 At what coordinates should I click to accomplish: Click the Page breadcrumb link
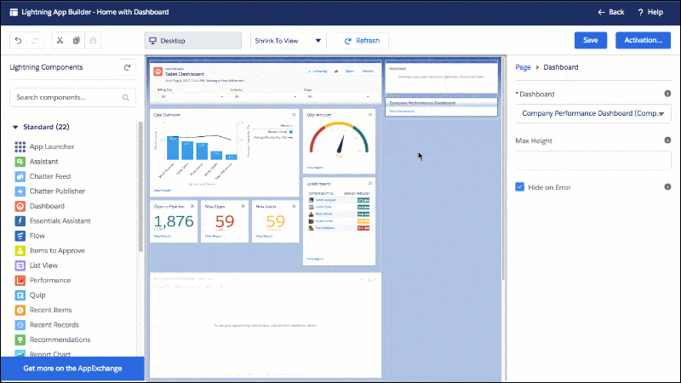point(523,67)
